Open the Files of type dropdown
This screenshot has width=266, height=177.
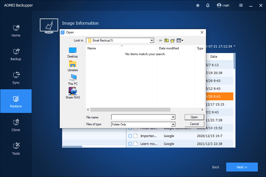[x=173, y=124]
